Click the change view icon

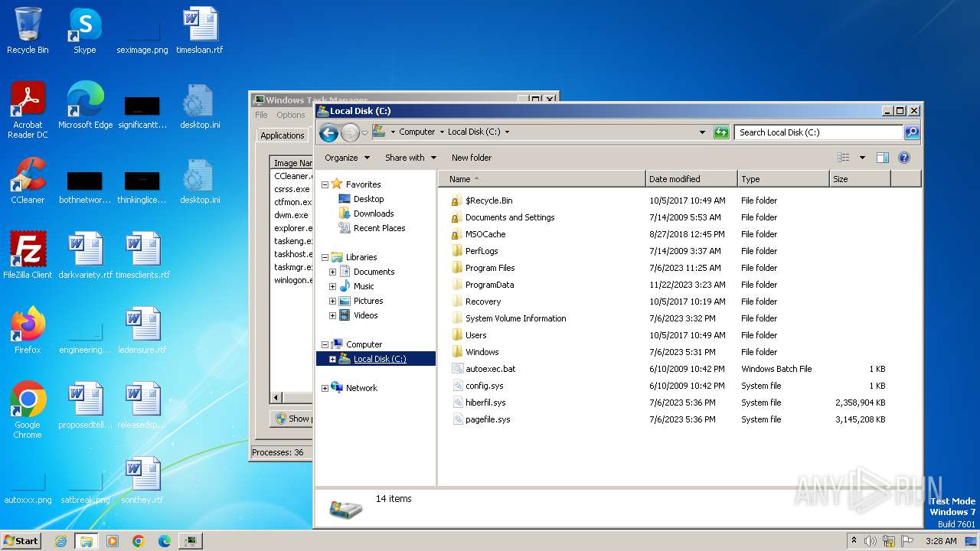click(844, 158)
